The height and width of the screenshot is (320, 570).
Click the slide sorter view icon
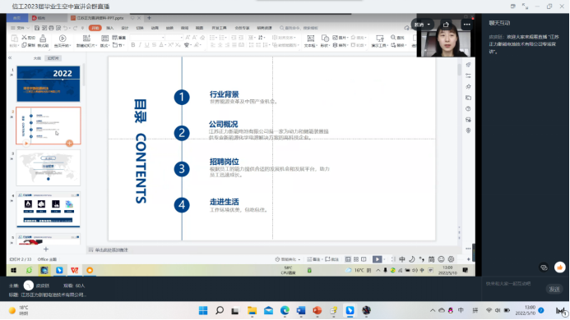(x=356, y=259)
